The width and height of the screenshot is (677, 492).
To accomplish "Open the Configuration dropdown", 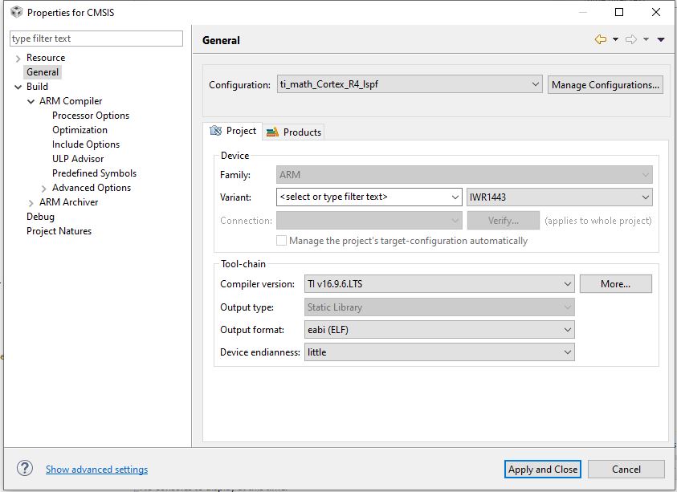I will point(410,84).
